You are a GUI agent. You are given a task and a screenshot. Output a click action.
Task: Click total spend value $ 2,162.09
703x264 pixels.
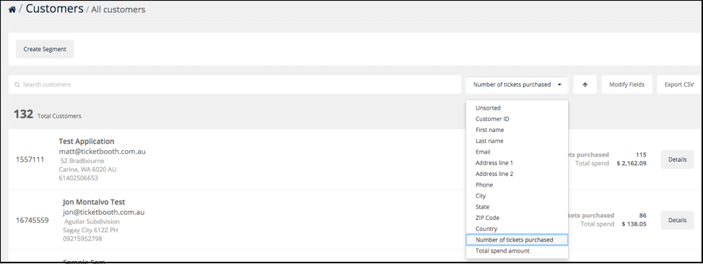(632, 163)
